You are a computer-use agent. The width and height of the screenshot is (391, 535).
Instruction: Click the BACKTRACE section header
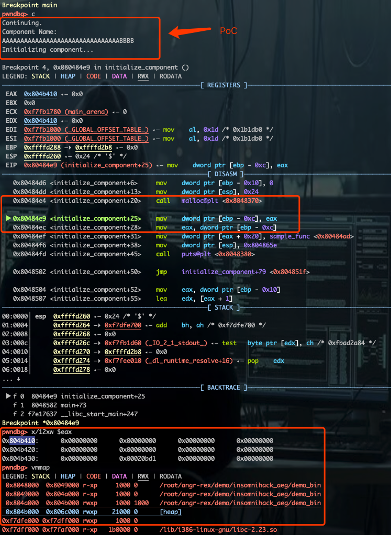pos(224,388)
